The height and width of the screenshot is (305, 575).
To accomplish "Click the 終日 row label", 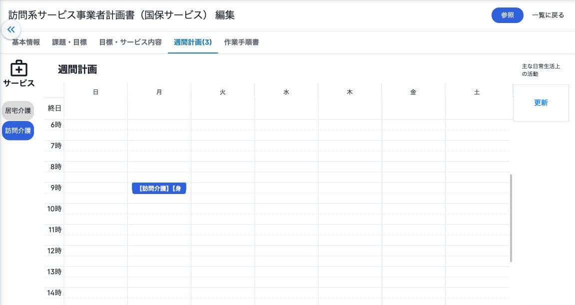I will (x=54, y=108).
